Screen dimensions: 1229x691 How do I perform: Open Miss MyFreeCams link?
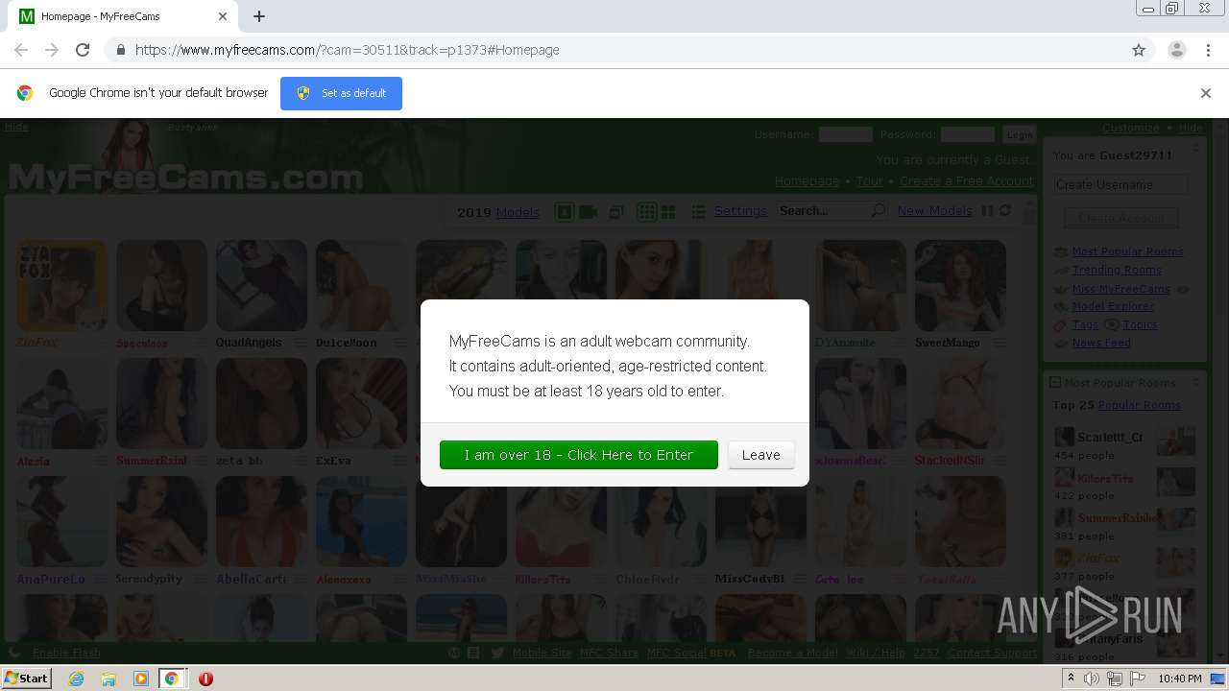[1121, 288]
